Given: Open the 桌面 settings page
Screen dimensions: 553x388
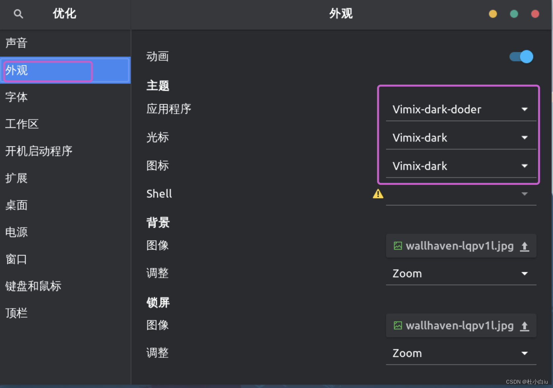Looking at the screenshot, I should tap(65, 205).
